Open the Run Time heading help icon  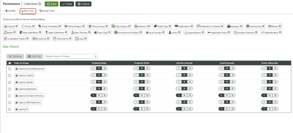pyautogui.click(x=18, y=47)
